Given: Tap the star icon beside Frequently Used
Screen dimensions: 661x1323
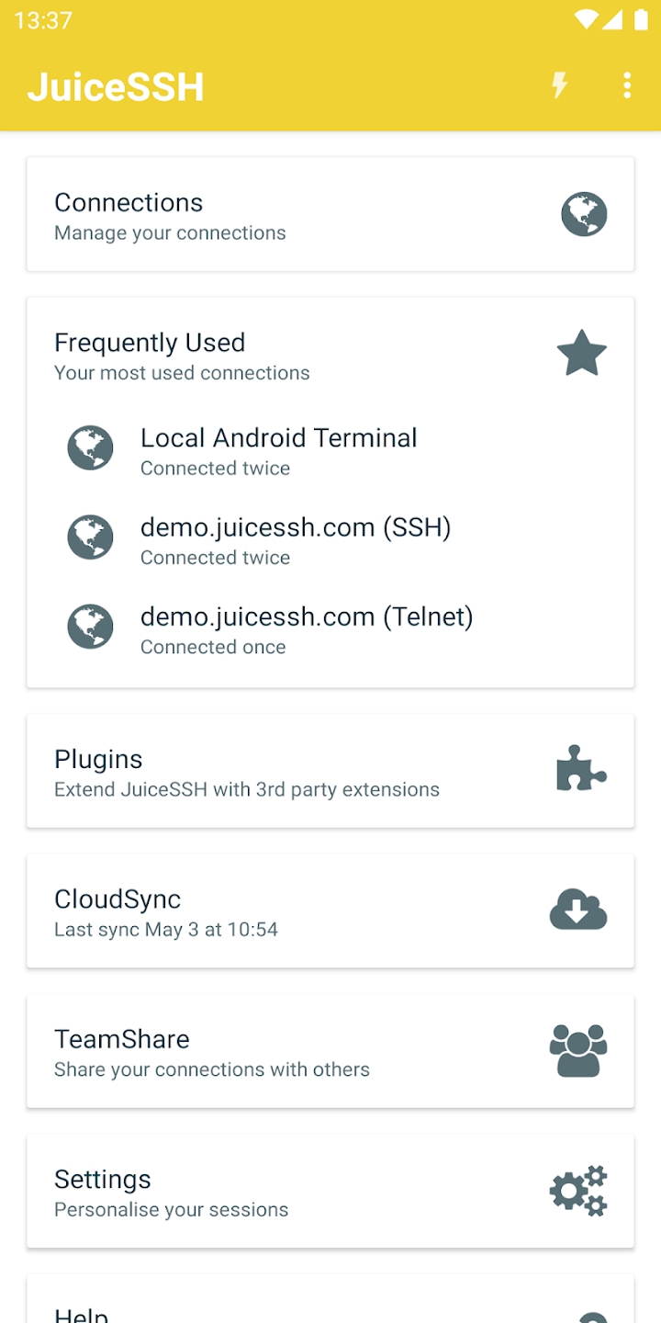Looking at the screenshot, I should coord(582,355).
